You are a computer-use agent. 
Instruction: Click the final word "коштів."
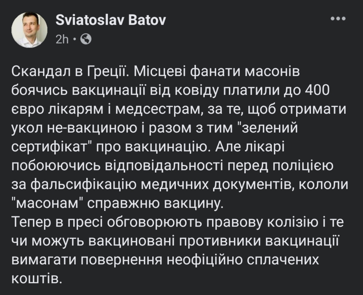click(37, 278)
